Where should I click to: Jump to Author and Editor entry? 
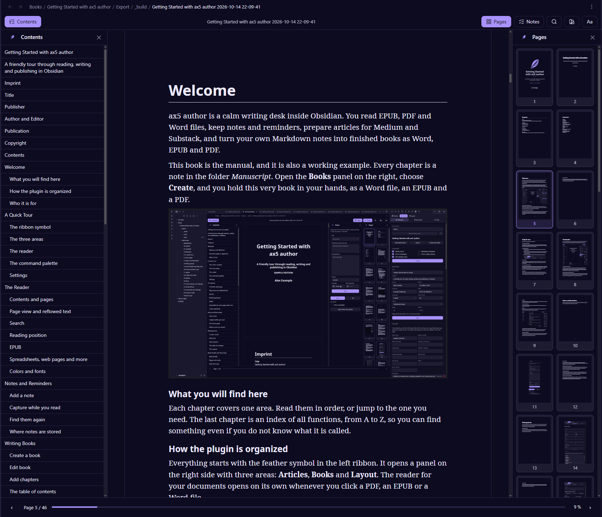click(53, 119)
